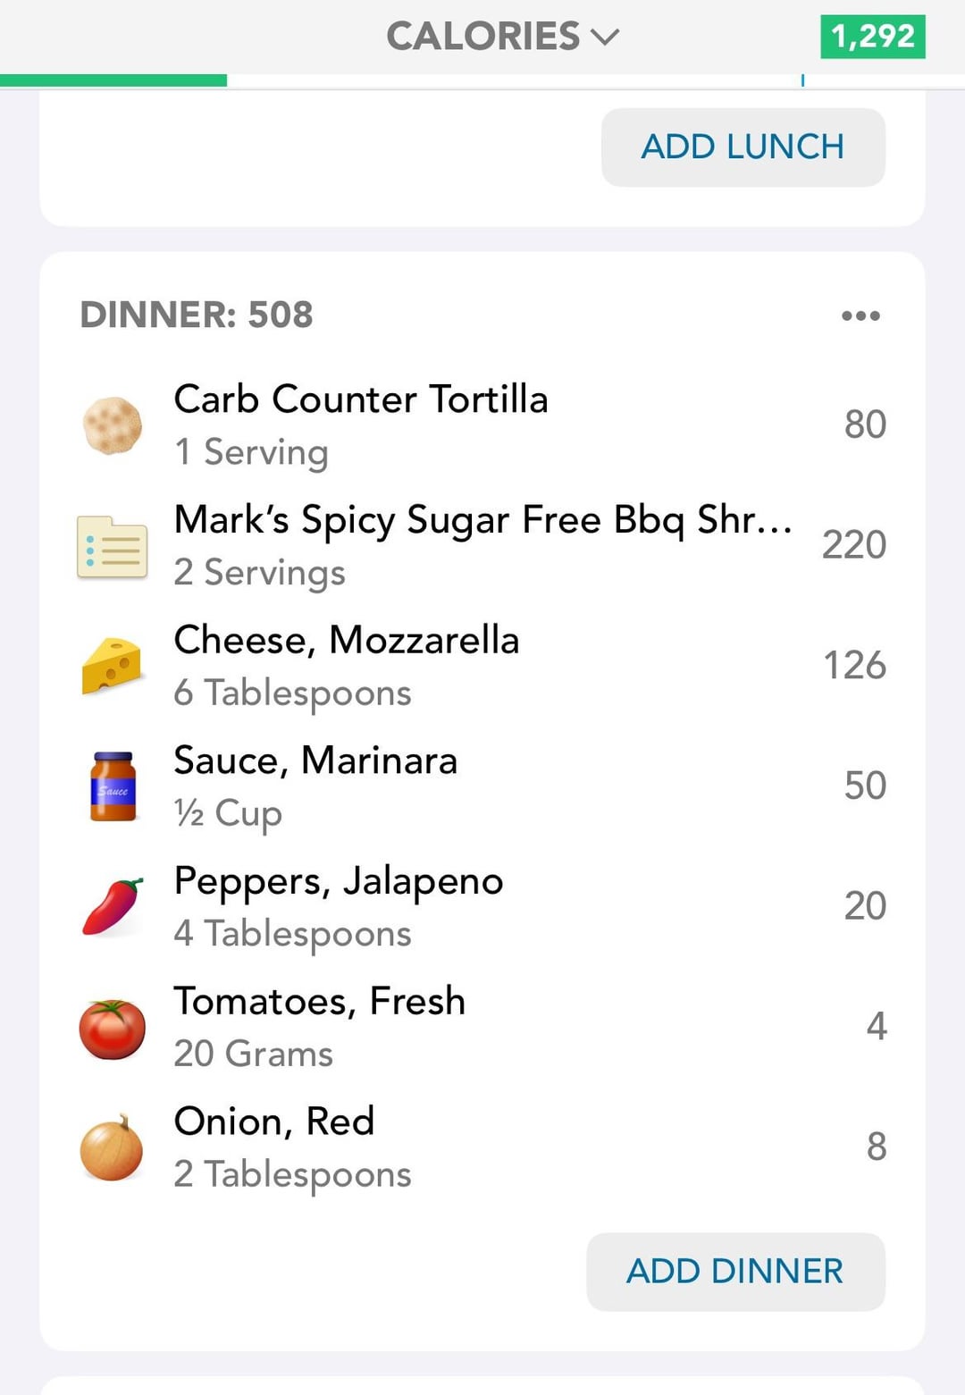Select the Tomatoes, Fresh 20 Grams entry
Image resolution: width=965 pixels, height=1395 pixels.
[x=482, y=1027]
